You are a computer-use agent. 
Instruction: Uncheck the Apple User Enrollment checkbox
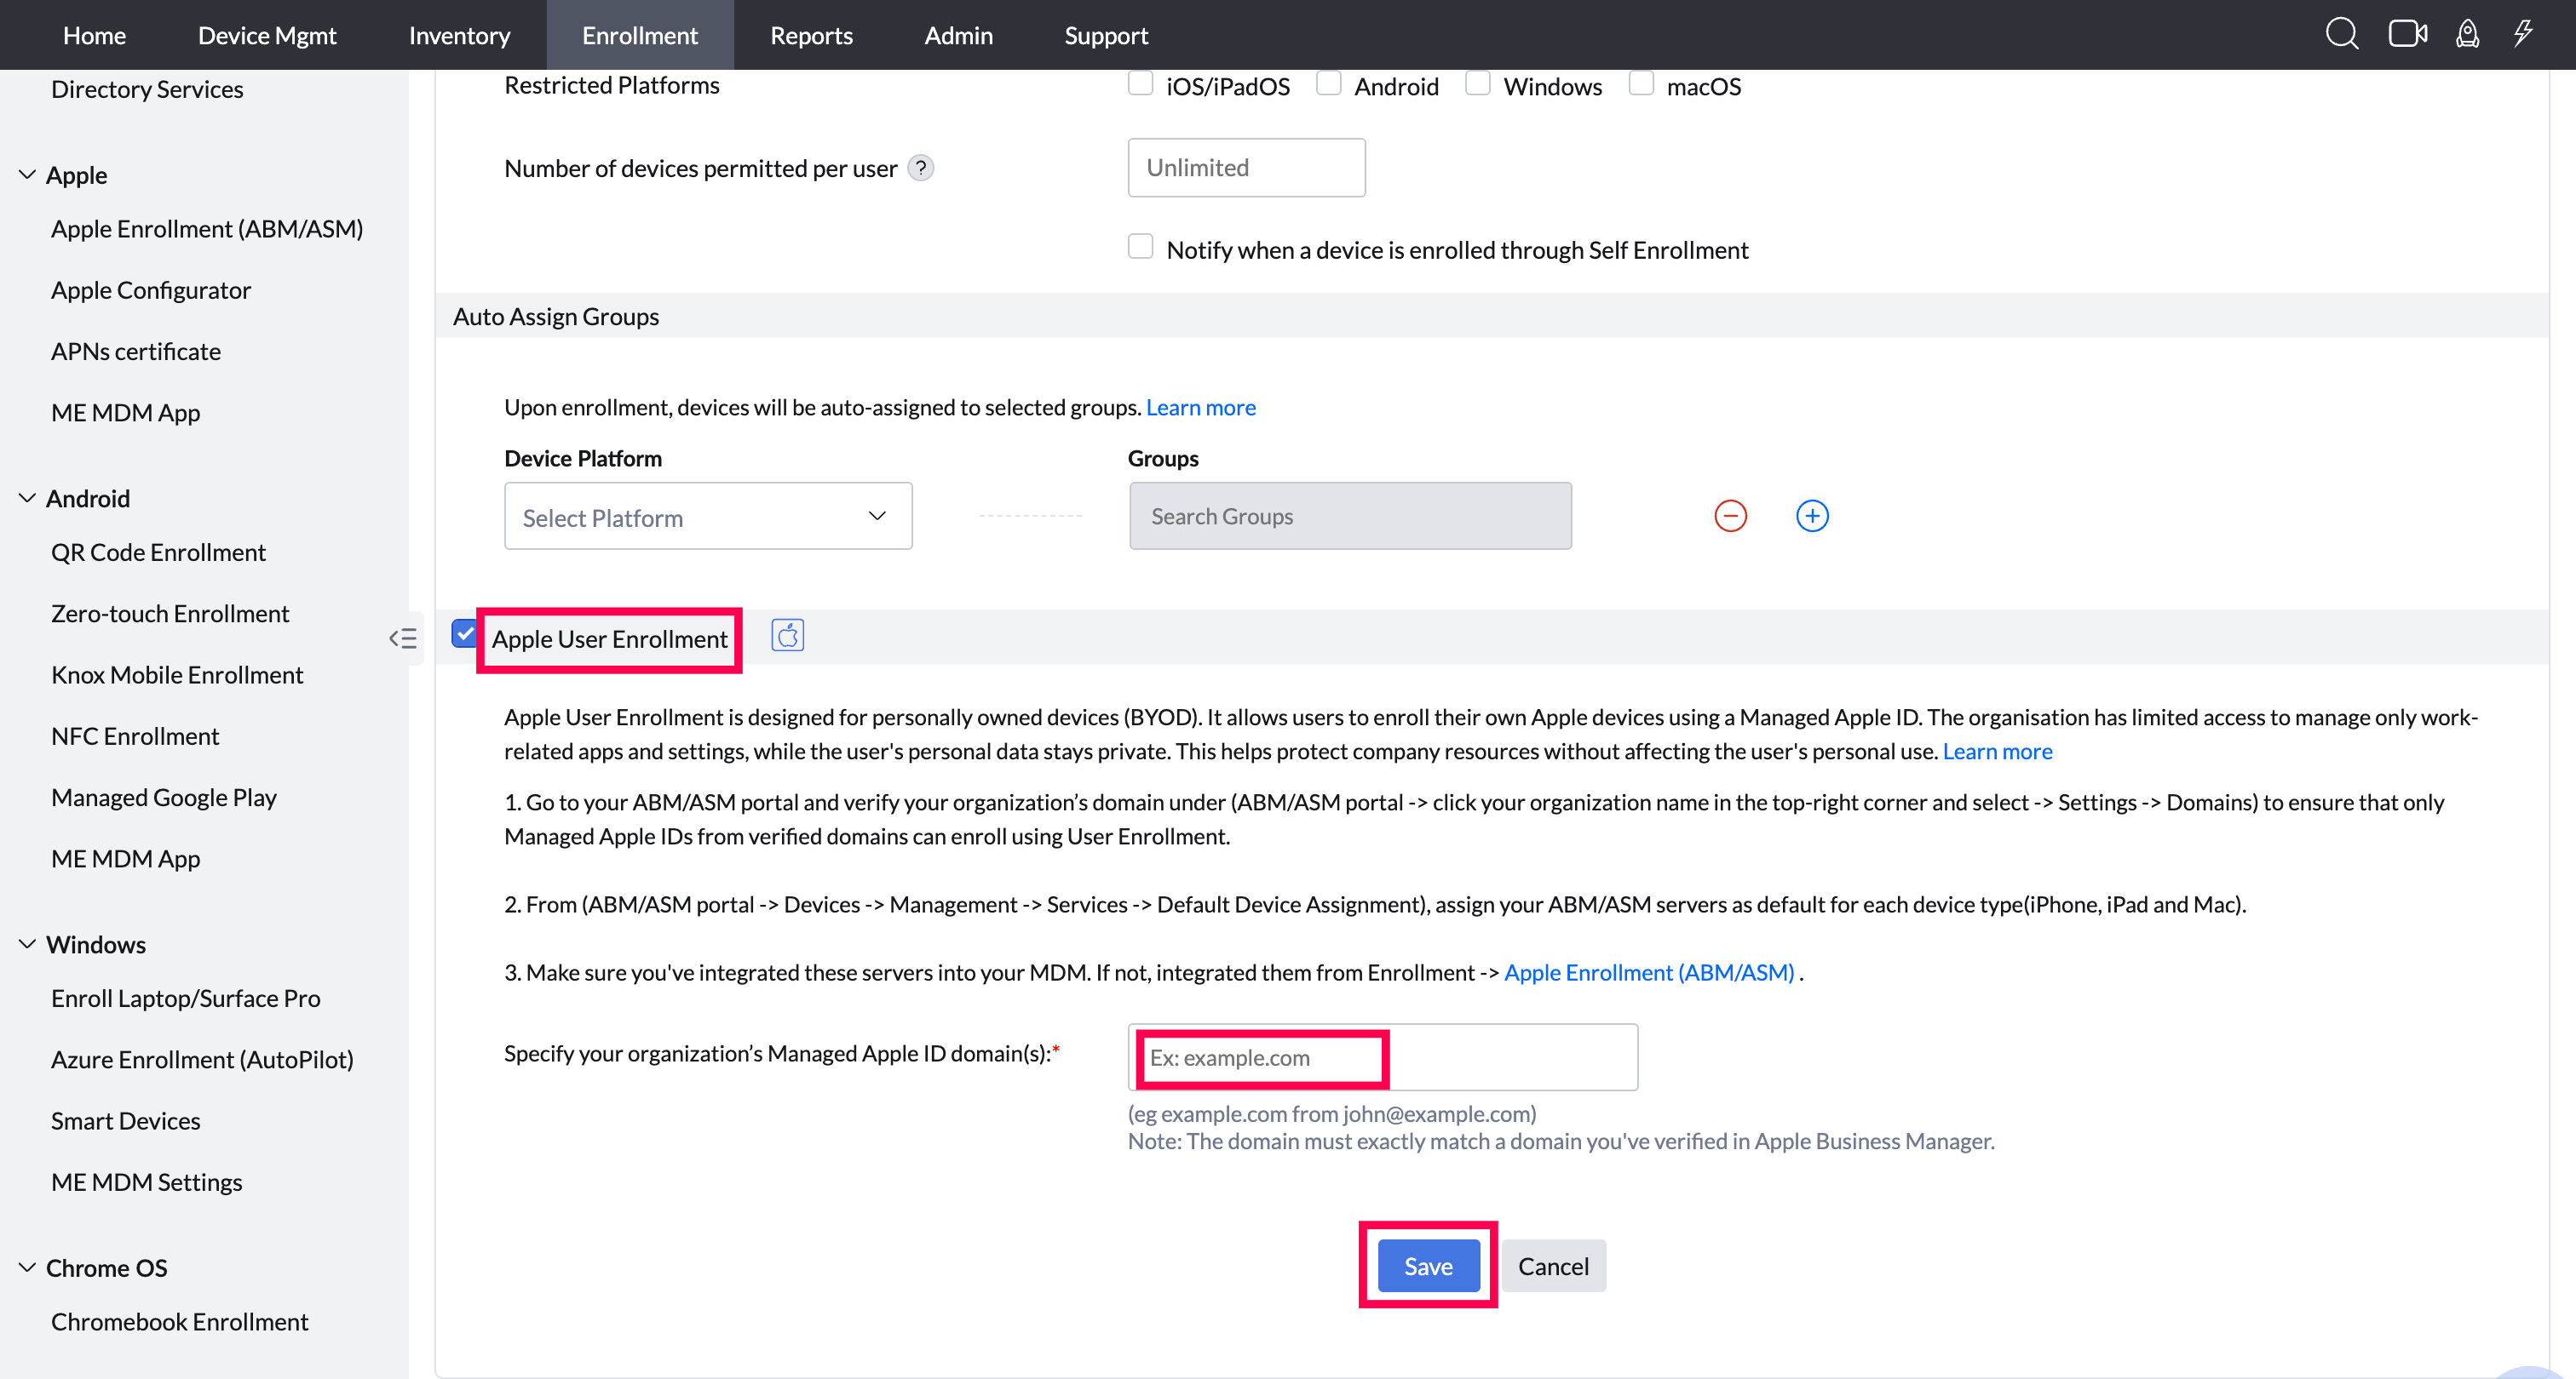(x=464, y=633)
